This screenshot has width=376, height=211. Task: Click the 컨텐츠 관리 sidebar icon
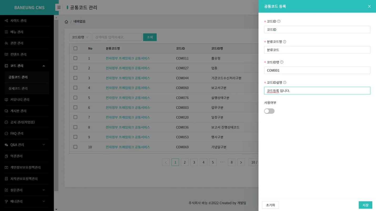pyautogui.click(x=6, y=54)
